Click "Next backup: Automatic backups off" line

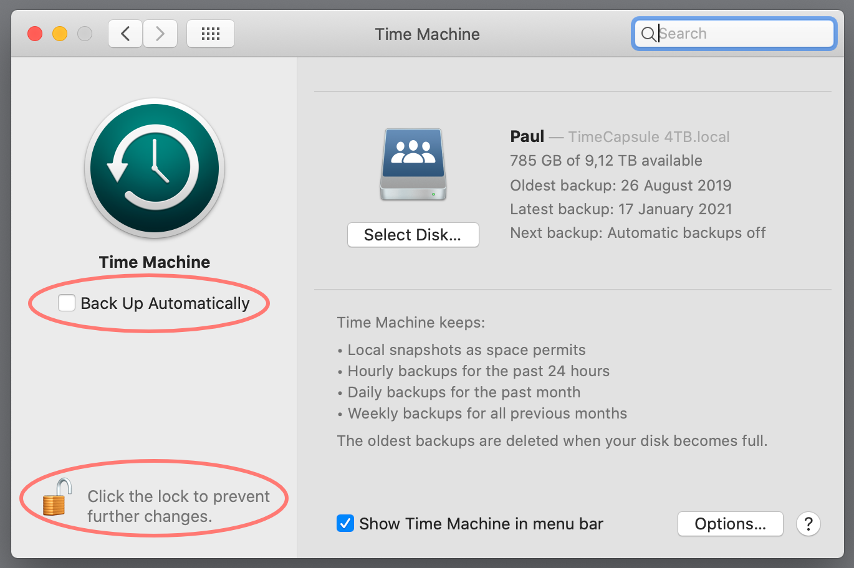638,233
